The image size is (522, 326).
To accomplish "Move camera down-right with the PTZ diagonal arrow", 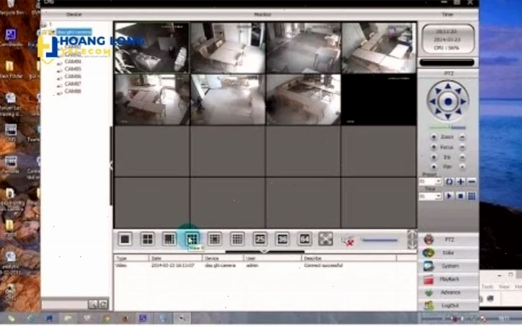I will [459, 112].
